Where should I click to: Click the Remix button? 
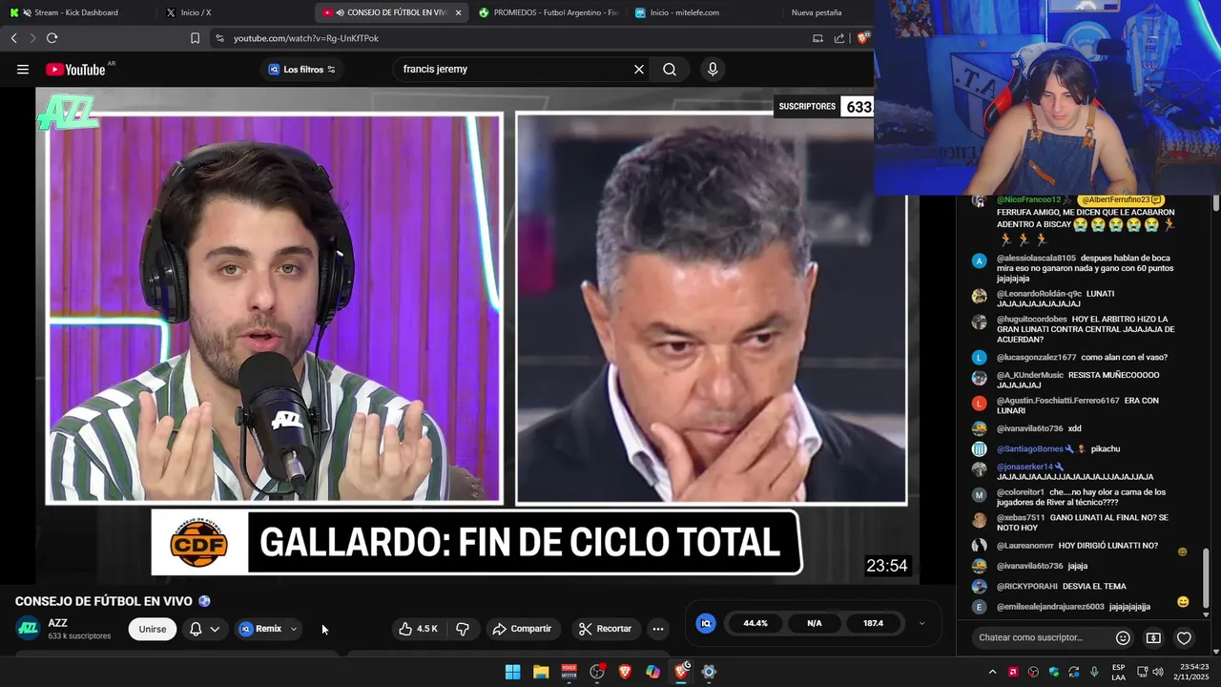point(261,629)
